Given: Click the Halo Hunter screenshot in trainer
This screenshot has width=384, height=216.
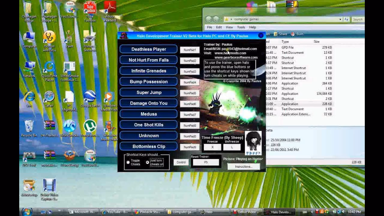Looking at the screenshot, I should coord(233,109).
